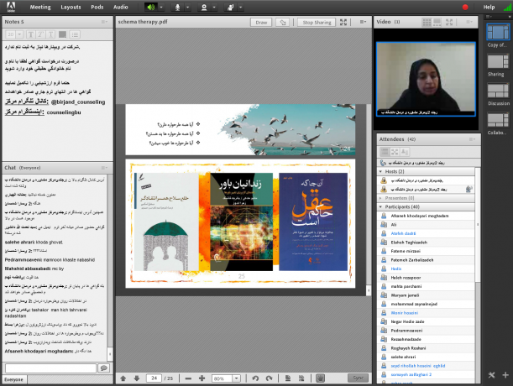Click the fit width icon
This screenshot has width=513, height=386.
tap(301, 378)
